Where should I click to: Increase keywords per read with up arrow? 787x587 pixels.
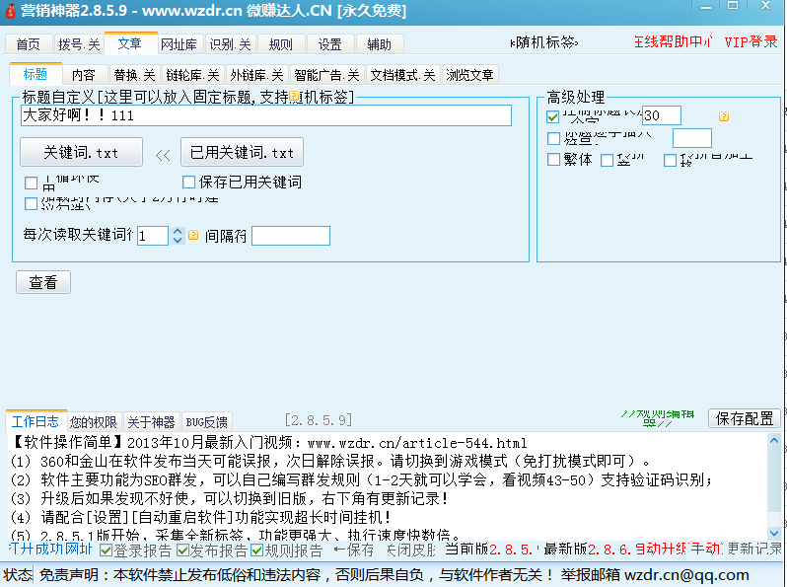tap(178, 232)
